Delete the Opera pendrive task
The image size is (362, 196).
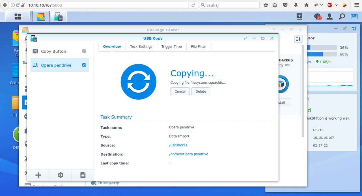201,91
